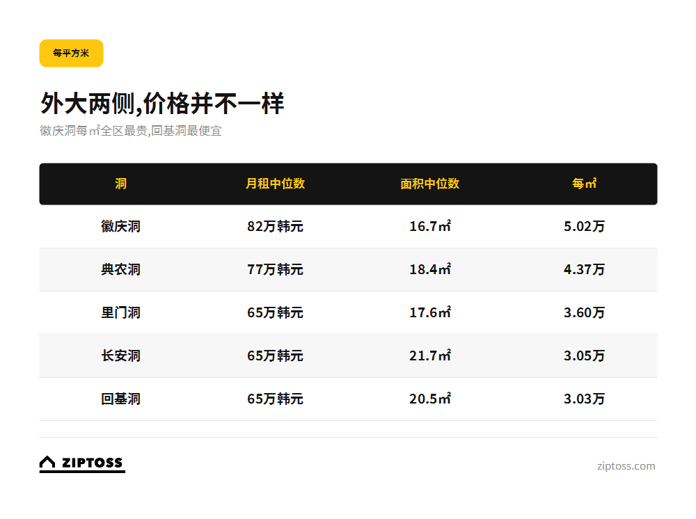Click 长安洞's 65万韩元 rent cell
This screenshot has height=519, width=696.
pyautogui.click(x=275, y=356)
